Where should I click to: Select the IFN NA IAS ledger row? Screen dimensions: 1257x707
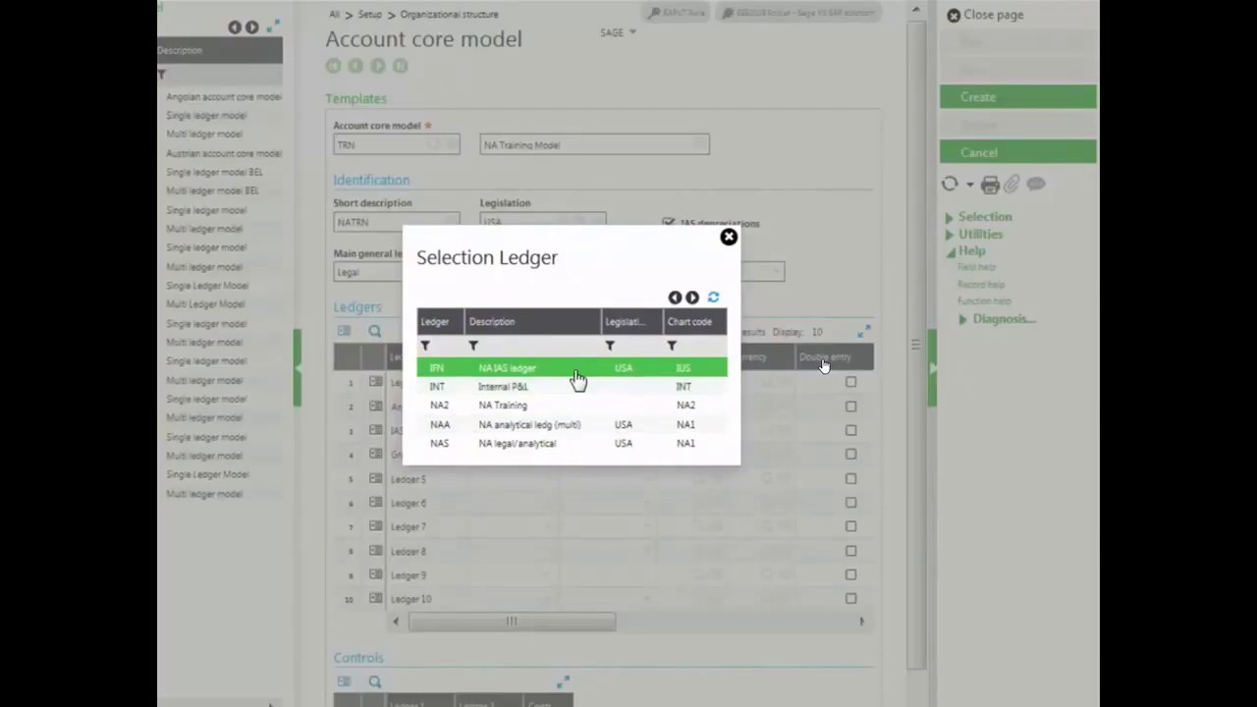[x=572, y=368]
